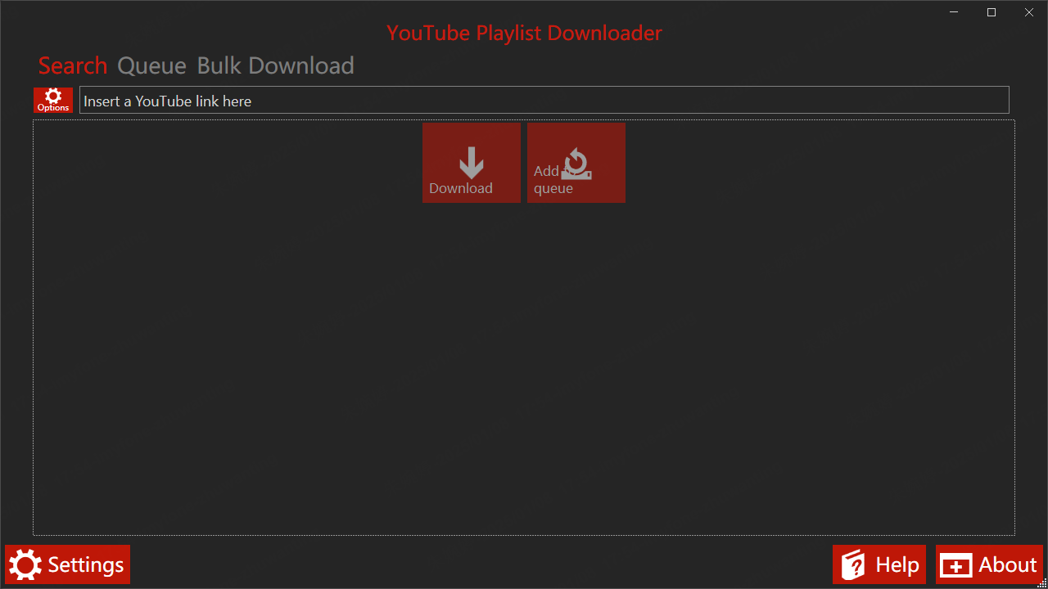The image size is (1048, 589).
Task: Click the window resize grip
Action: coord(1041,582)
